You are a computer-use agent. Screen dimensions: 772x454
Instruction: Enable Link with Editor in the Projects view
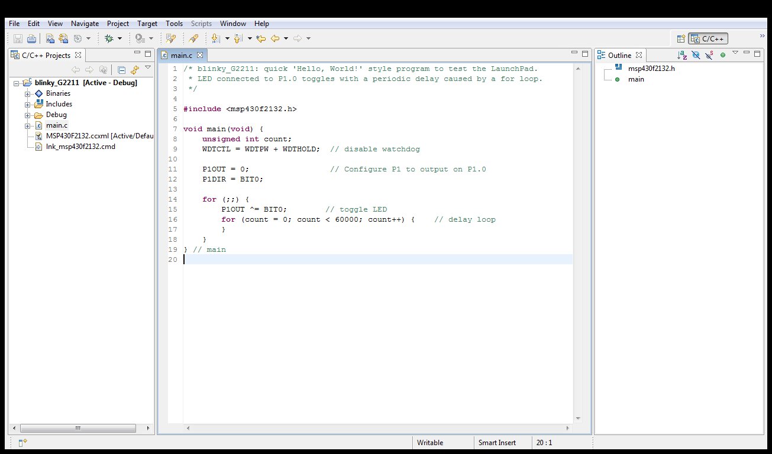pos(134,69)
